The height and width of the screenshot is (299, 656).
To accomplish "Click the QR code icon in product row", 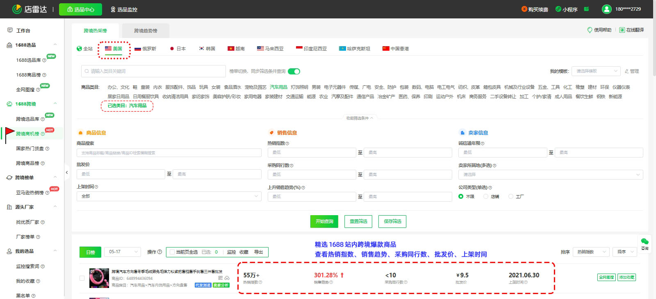I will [221, 278].
